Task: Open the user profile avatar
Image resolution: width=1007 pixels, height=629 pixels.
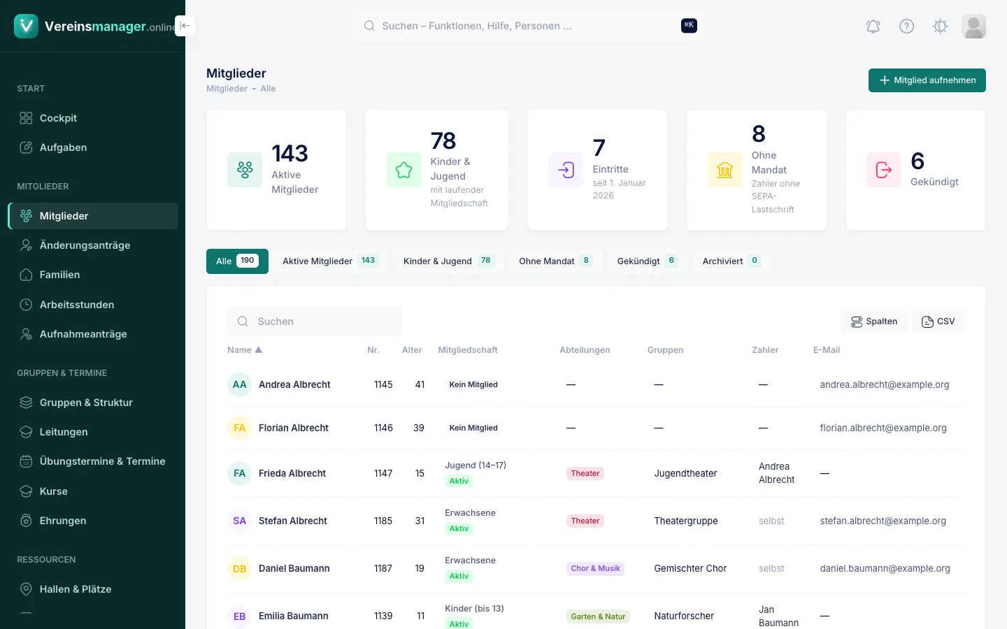Action: coord(973,27)
